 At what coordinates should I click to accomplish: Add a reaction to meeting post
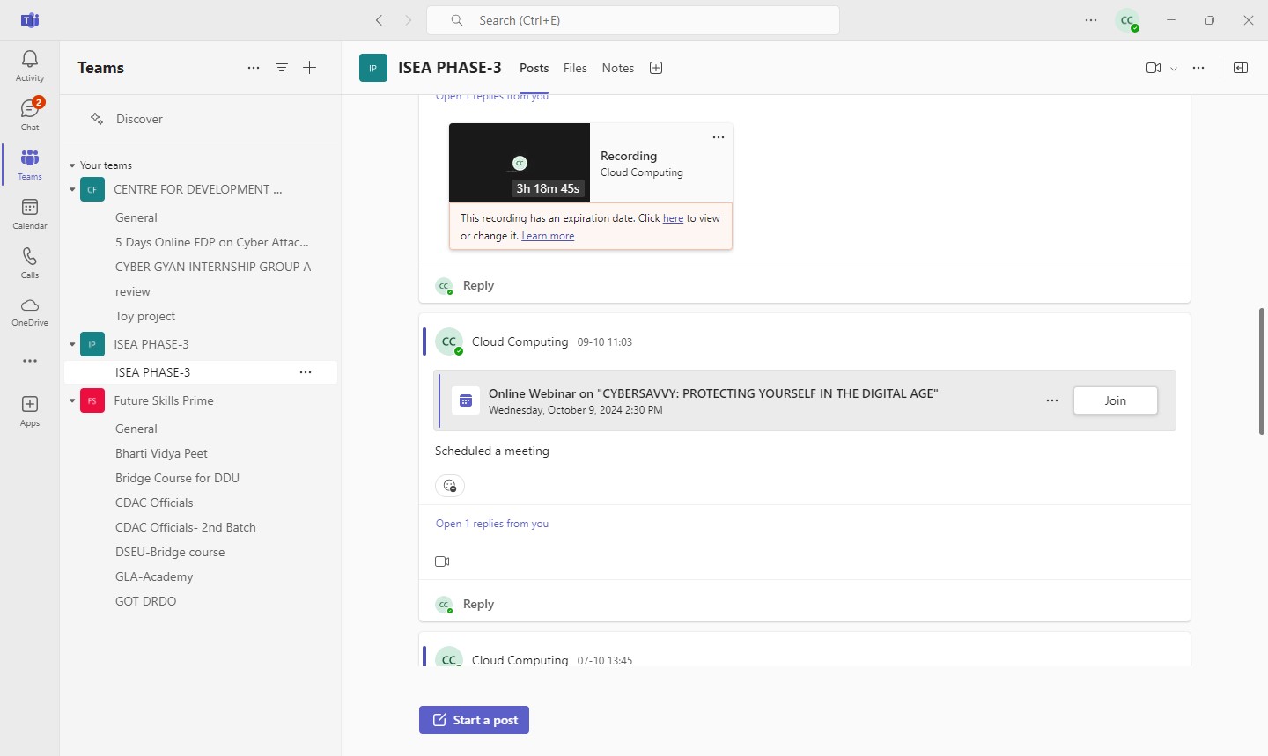(x=450, y=486)
